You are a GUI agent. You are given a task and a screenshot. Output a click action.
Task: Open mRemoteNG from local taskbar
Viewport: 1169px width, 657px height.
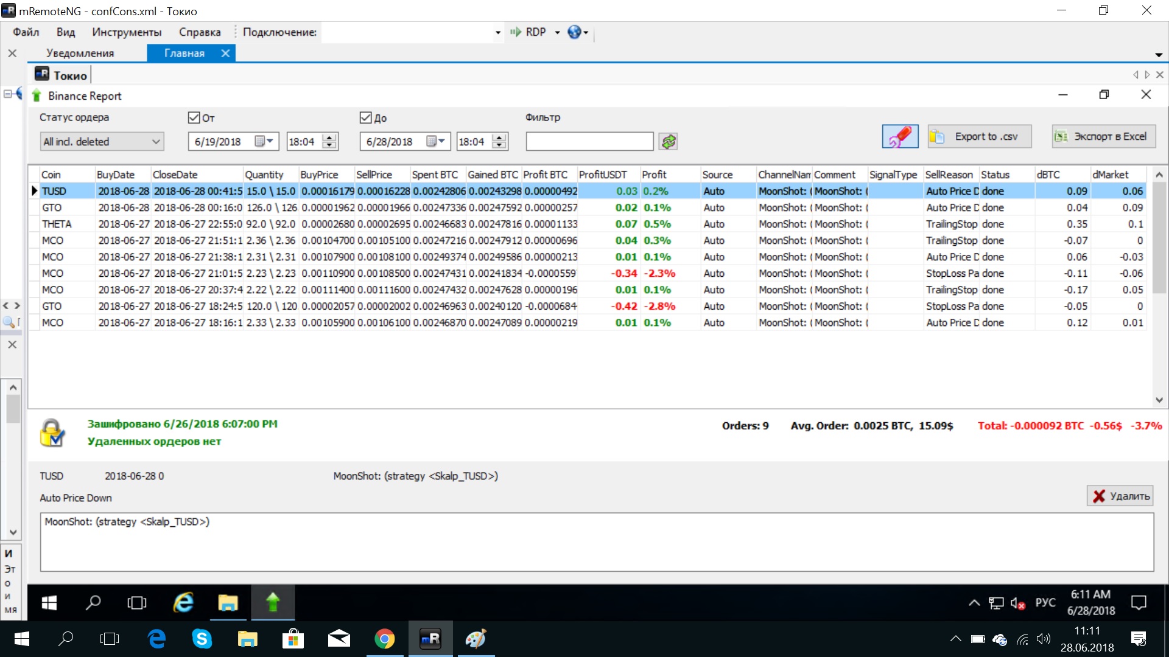pyautogui.click(x=430, y=639)
